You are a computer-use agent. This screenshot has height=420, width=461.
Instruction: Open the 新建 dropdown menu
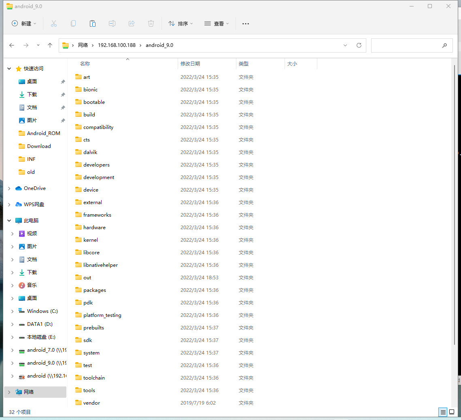24,23
